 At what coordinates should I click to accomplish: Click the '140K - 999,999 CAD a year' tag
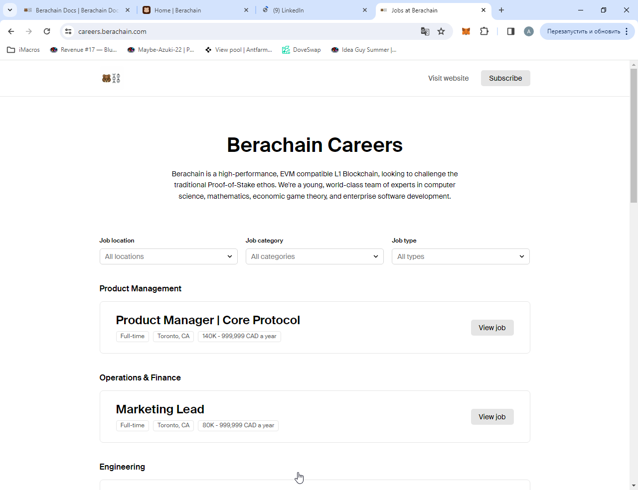point(239,336)
